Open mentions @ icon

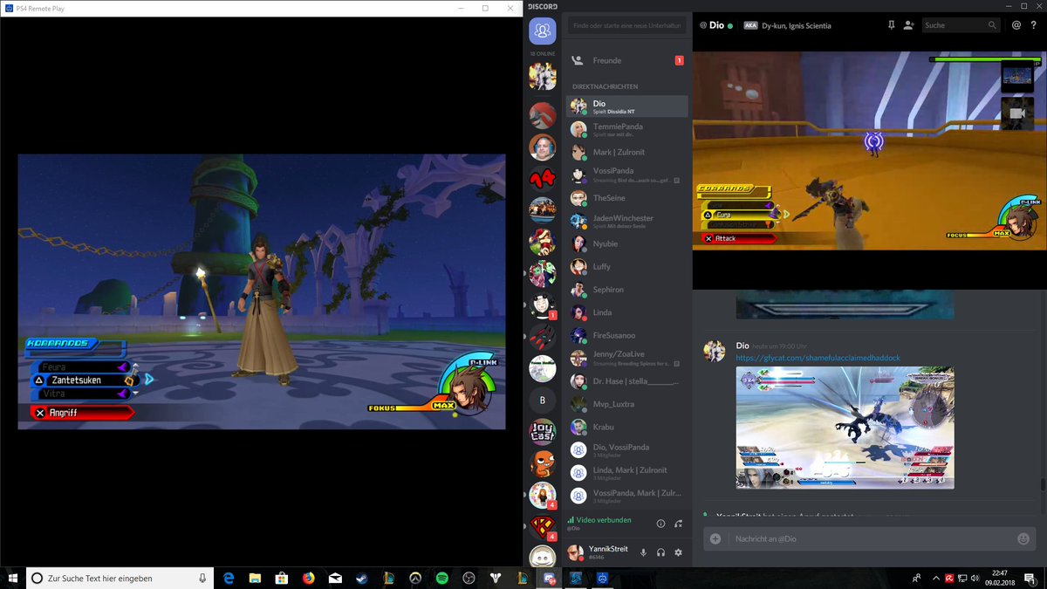(1016, 25)
